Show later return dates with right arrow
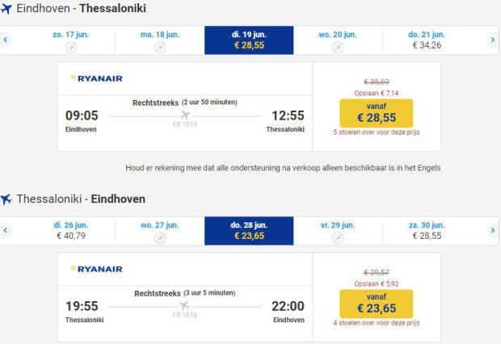 [x=493, y=230]
